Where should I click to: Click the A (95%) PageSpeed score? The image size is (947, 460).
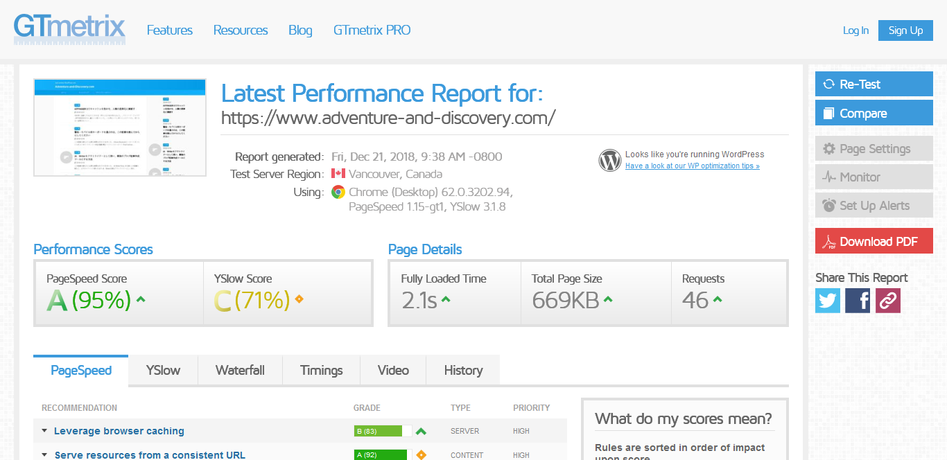pos(89,300)
